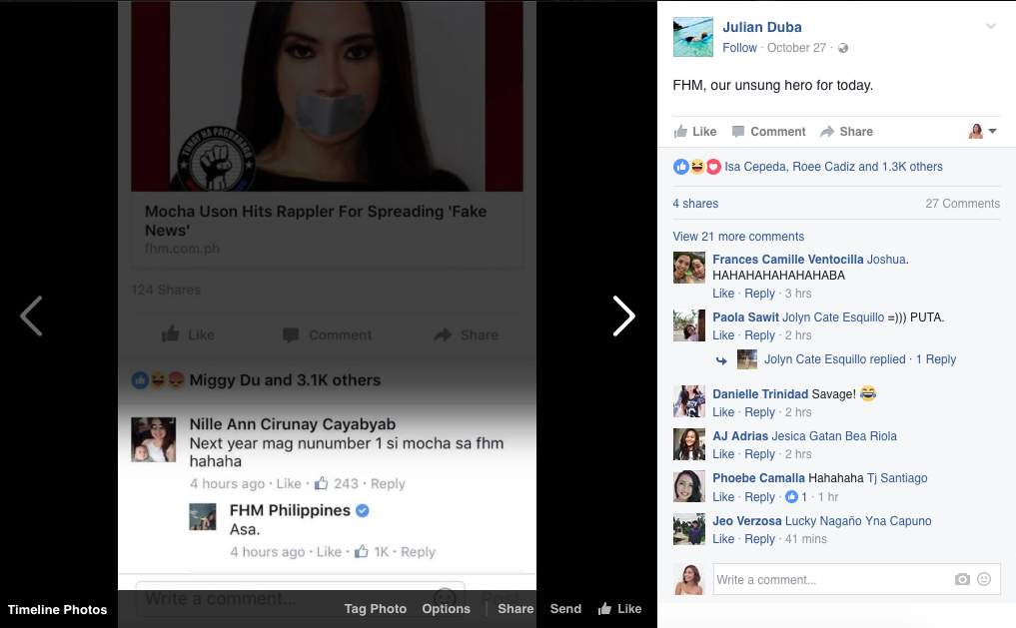The image size is (1016, 628).
Task: Click the Love heart reaction icon
Action: click(x=712, y=167)
